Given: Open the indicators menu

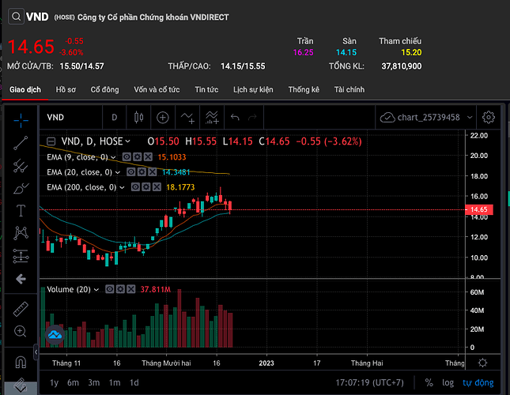Looking at the screenshot, I should (x=187, y=117).
